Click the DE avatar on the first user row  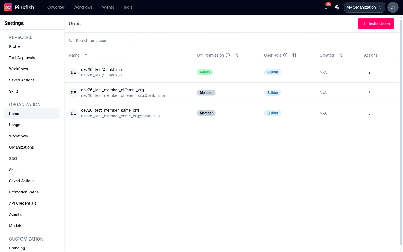[x=73, y=72]
